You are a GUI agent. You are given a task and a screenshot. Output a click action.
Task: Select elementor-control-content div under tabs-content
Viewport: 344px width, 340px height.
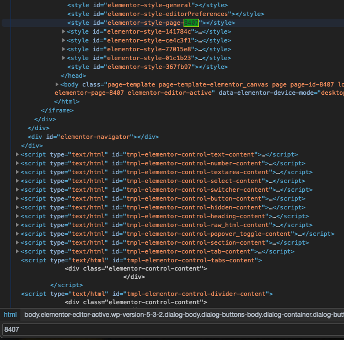tap(136, 269)
